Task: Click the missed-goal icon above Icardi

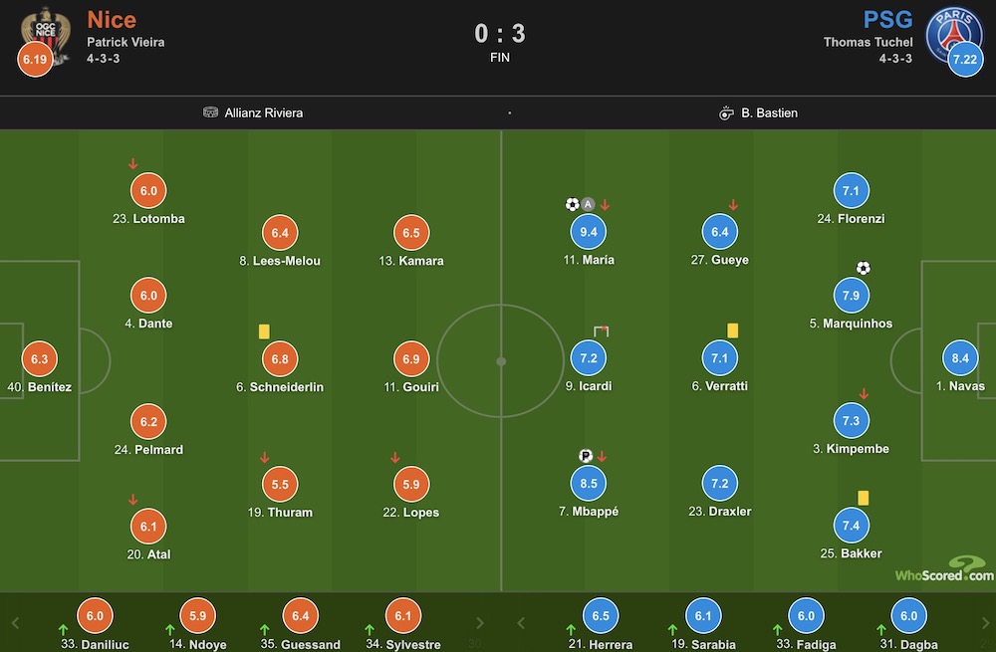Action: (601, 330)
